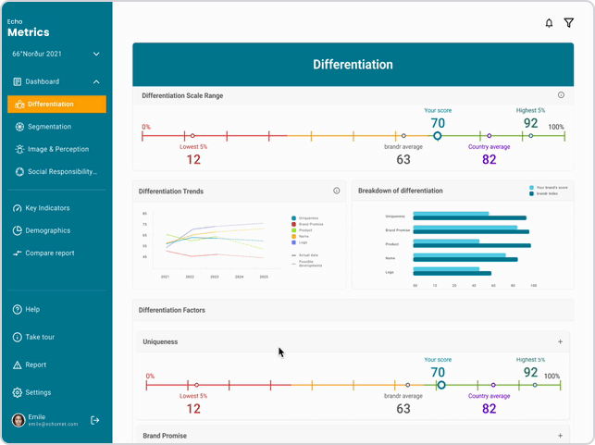Image resolution: width=595 pixels, height=445 pixels.
Task: Expand the Uniqueness factor plus button
Action: pyautogui.click(x=560, y=342)
